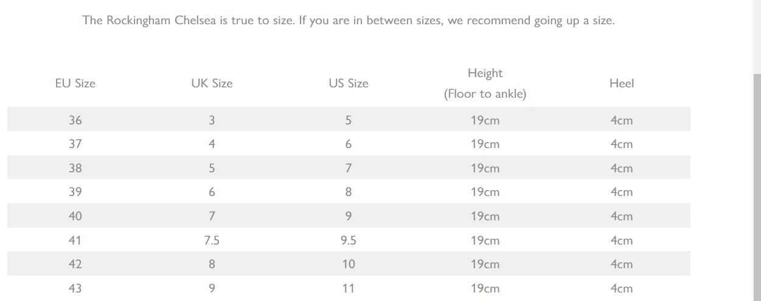The width and height of the screenshot is (761, 301).
Task: Click the 4cm heel value for size 36
Action: [x=622, y=120]
